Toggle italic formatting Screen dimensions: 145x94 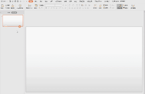[x=49, y=8]
